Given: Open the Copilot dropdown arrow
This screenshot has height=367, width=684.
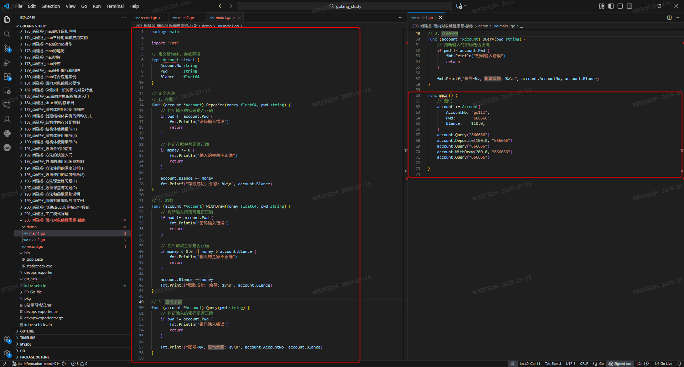Looking at the screenshot, I should click(x=465, y=6).
